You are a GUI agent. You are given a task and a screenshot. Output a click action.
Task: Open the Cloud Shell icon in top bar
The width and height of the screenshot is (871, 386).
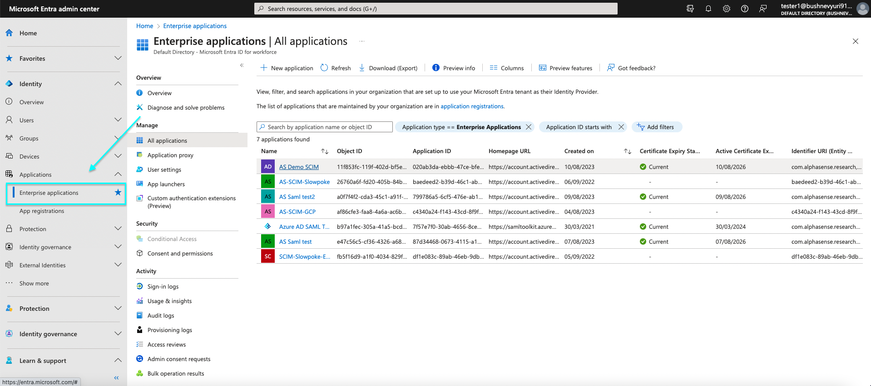pos(690,9)
